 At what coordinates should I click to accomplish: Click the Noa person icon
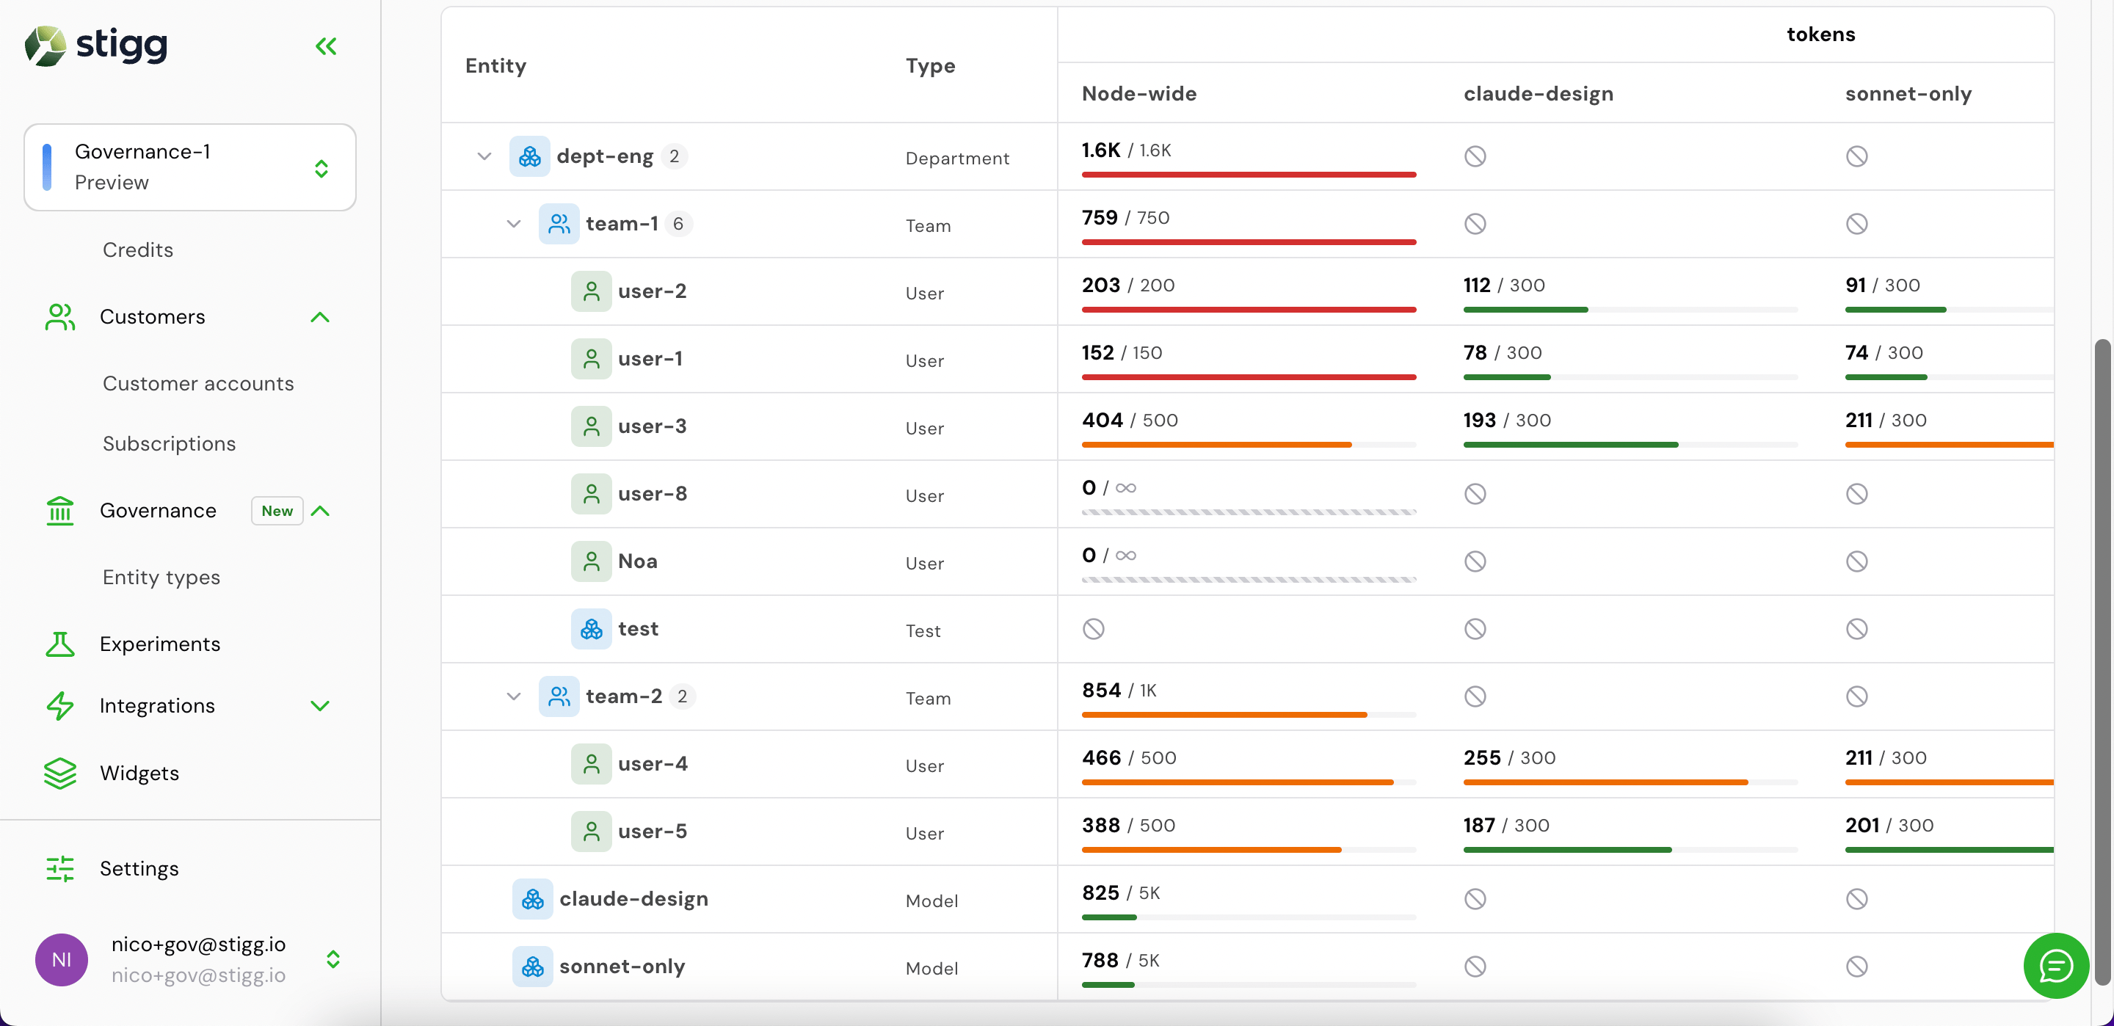click(x=591, y=561)
